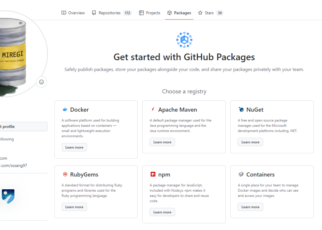Set status via the smiley icon
Viewport: 322px width, 230px height.
pyautogui.click(x=41, y=82)
